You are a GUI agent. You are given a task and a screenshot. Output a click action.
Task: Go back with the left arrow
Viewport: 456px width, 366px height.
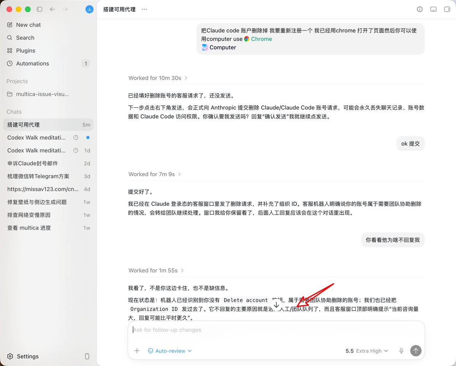click(x=52, y=9)
